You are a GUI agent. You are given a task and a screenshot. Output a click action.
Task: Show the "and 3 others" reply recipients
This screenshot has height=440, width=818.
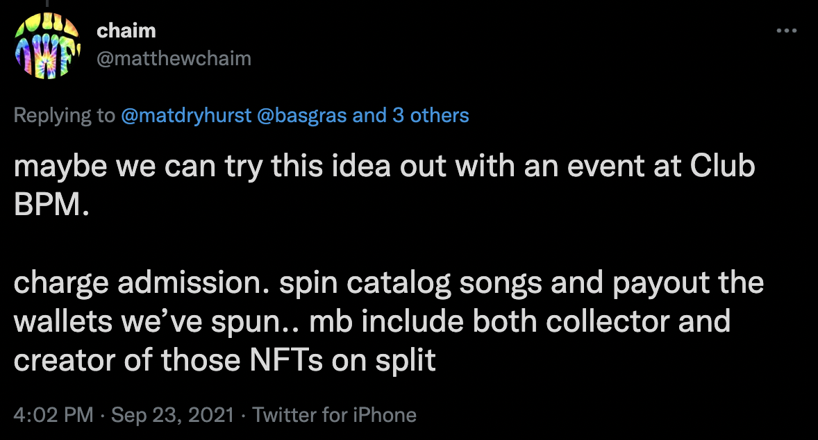[411, 115]
